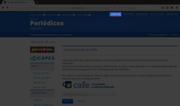Open the Tutorial link
The height and width of the screenshot is (106, 180).
81,101
